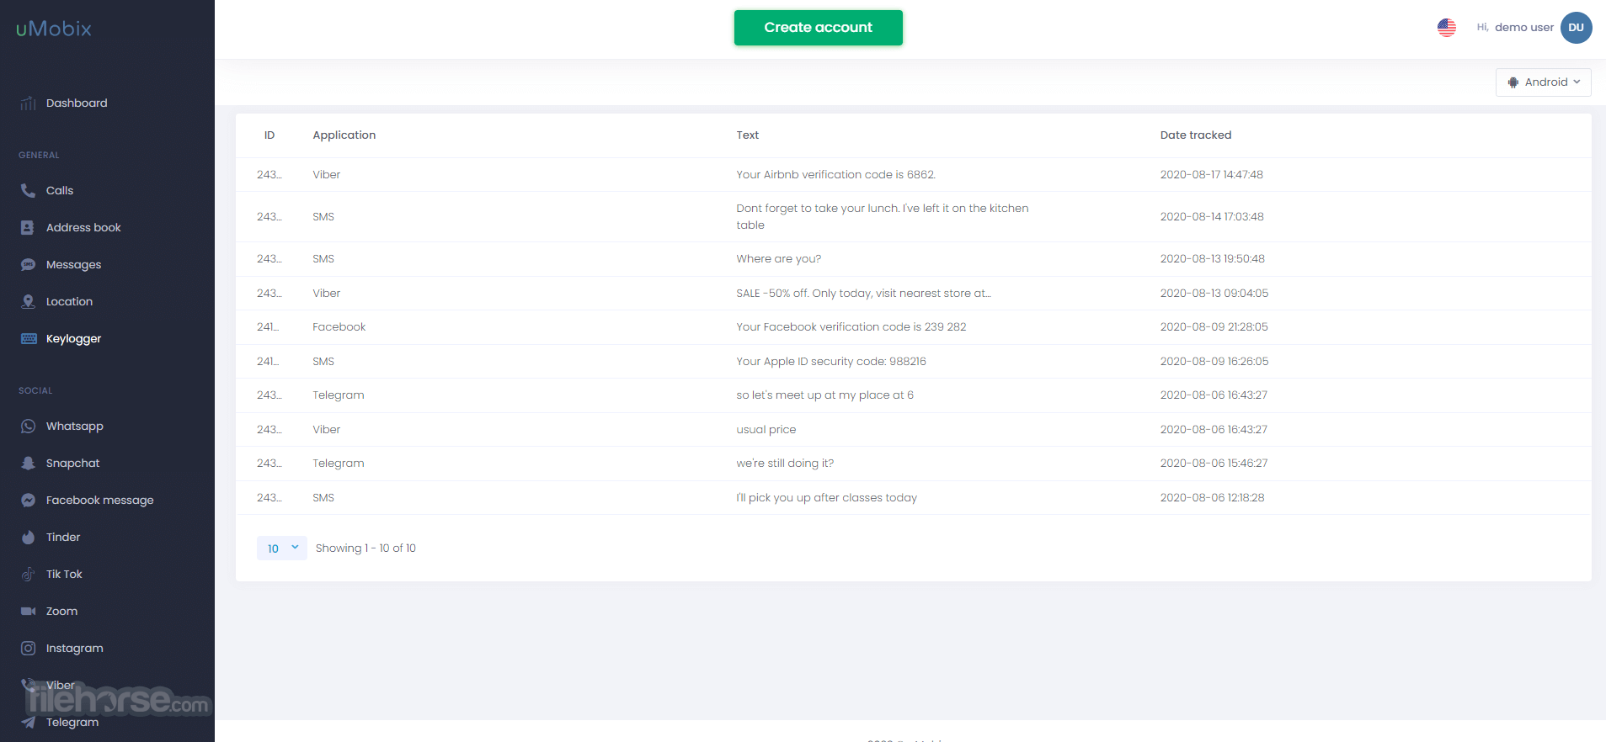Click the Dashboard chart icon
1606x742 pixels.
coord(28,103)
